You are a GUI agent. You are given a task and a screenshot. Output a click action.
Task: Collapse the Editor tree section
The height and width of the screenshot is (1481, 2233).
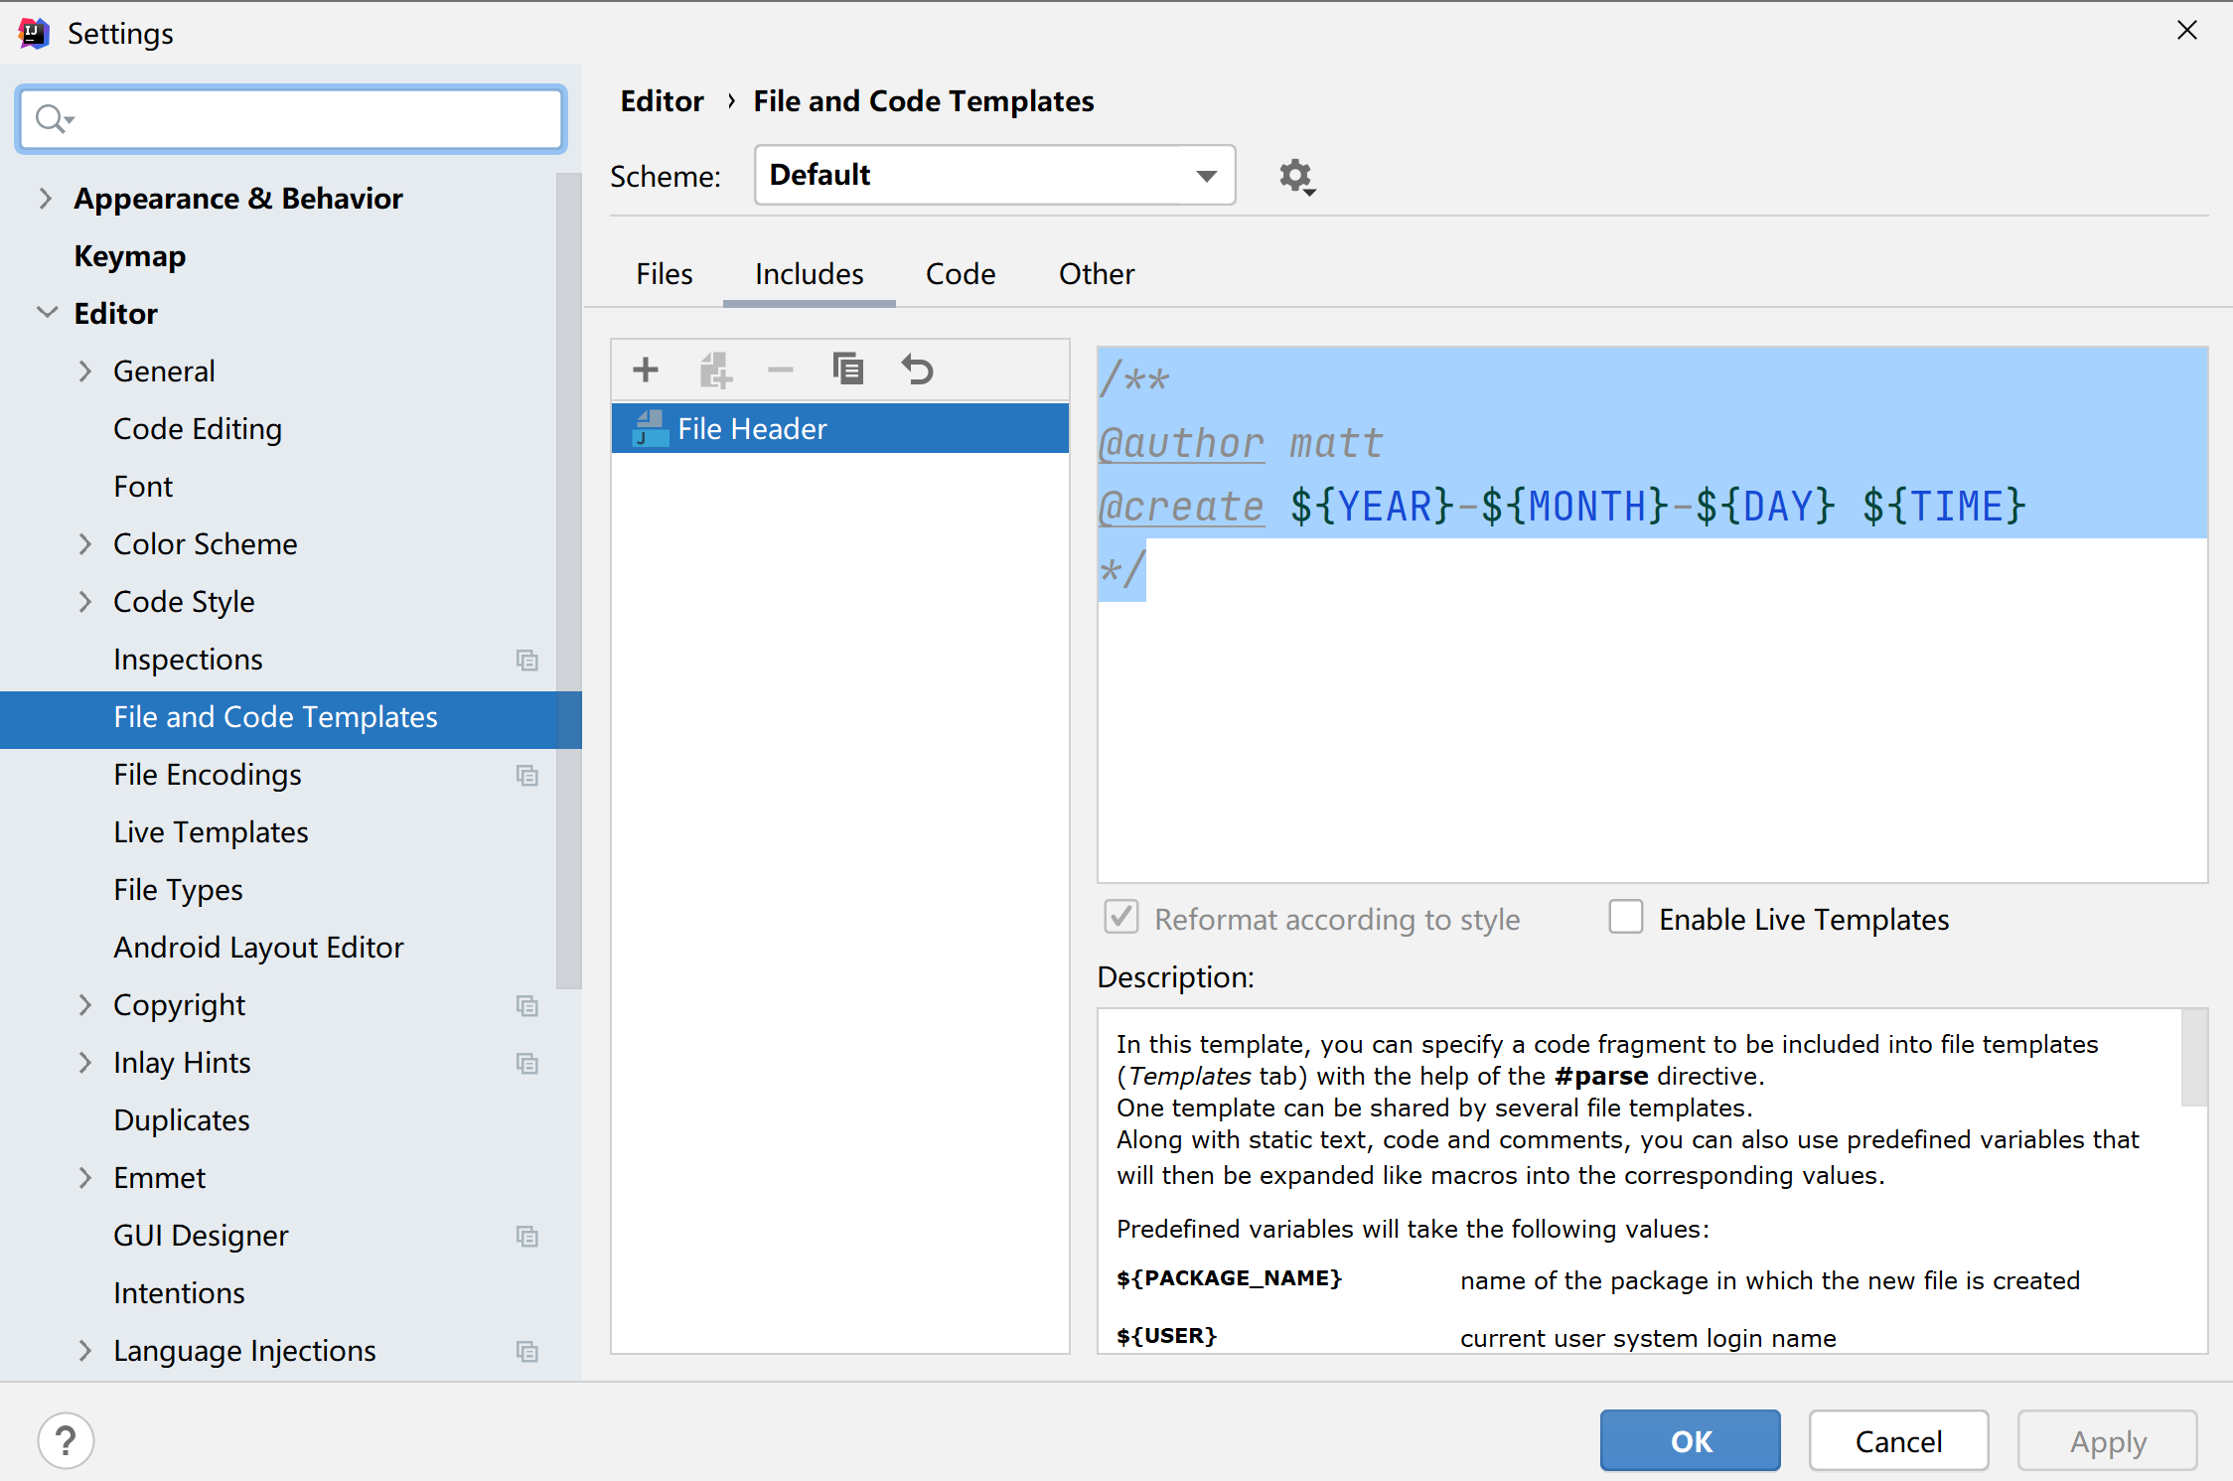tap(47, 313)
